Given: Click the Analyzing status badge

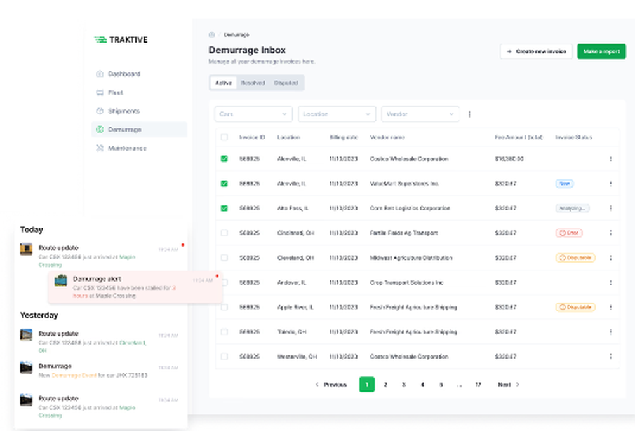Looking at the screenshot, I should (x=572, y=208).
